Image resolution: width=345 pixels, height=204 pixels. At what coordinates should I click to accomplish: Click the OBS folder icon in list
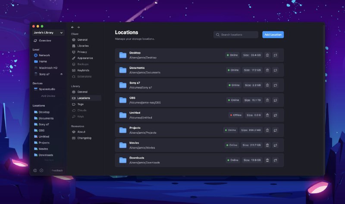[x=123, y=100]
